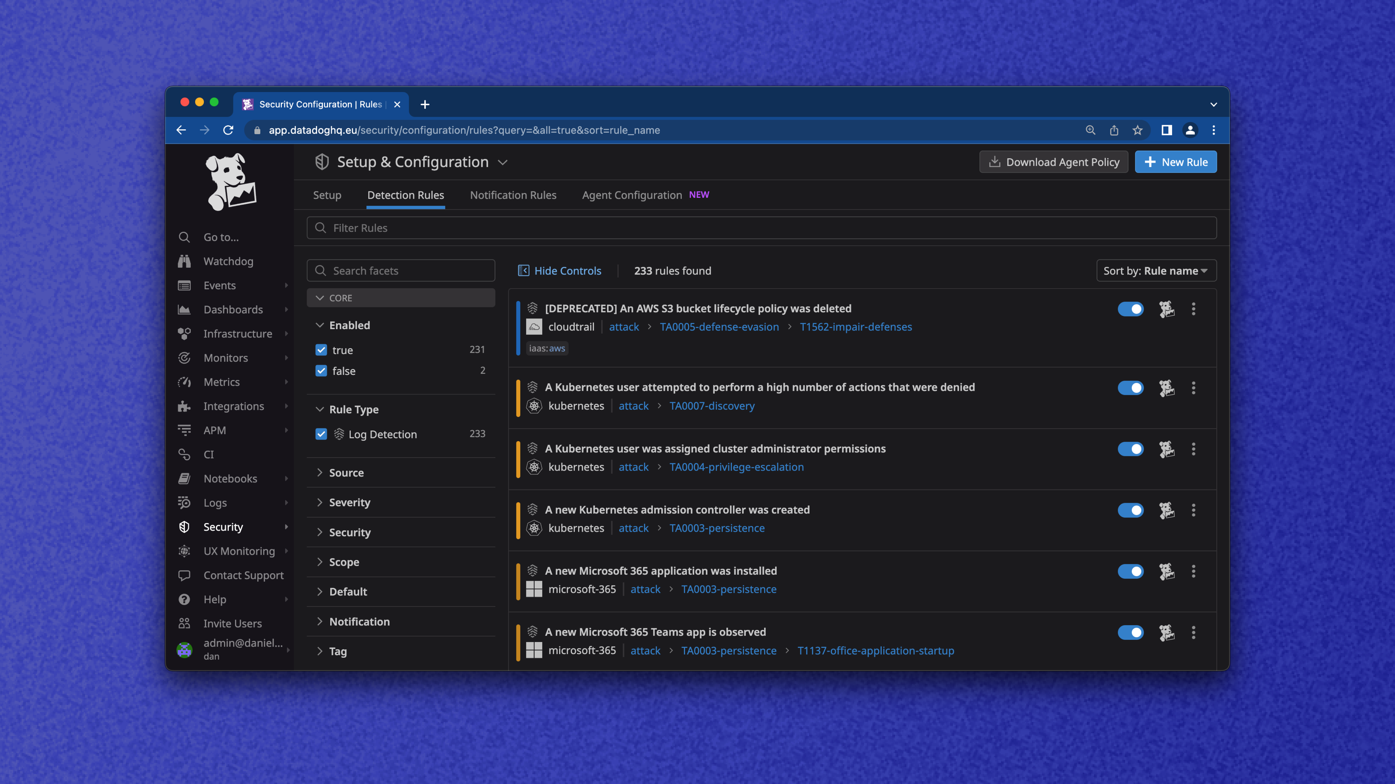Open CI in the sidebar
Viewport: 1395px width, 784px height.
[208, 455]
